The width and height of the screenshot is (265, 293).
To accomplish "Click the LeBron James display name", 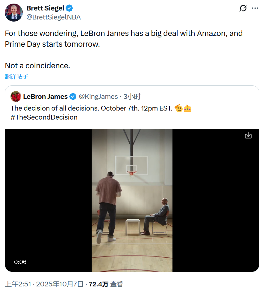I will pos(45,96).
